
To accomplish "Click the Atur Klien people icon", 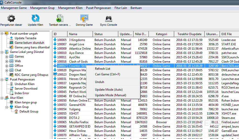I will 7,98.
